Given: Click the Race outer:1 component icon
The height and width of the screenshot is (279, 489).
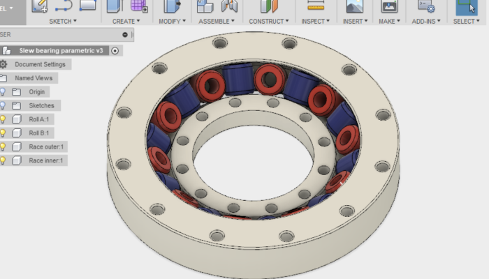Looking at the screenshot, I should tap(17, 146).
